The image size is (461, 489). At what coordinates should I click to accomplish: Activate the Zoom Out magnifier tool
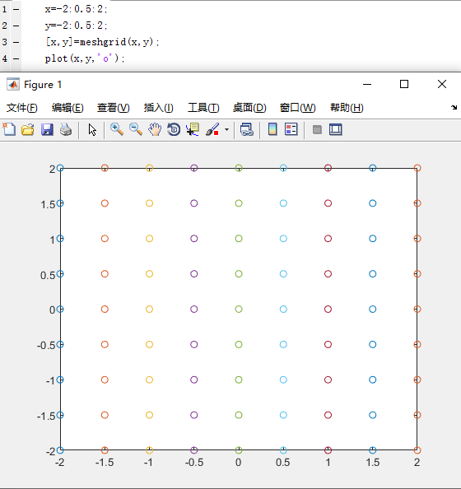(x=136, y=129)
